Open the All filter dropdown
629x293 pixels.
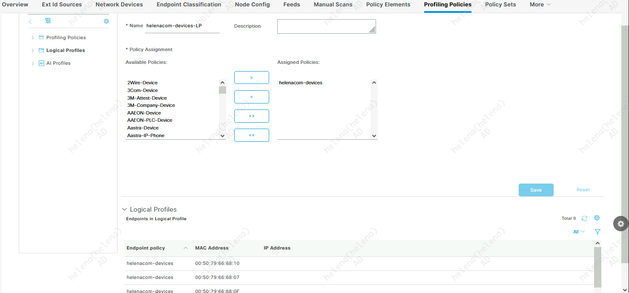coord(579,232)
